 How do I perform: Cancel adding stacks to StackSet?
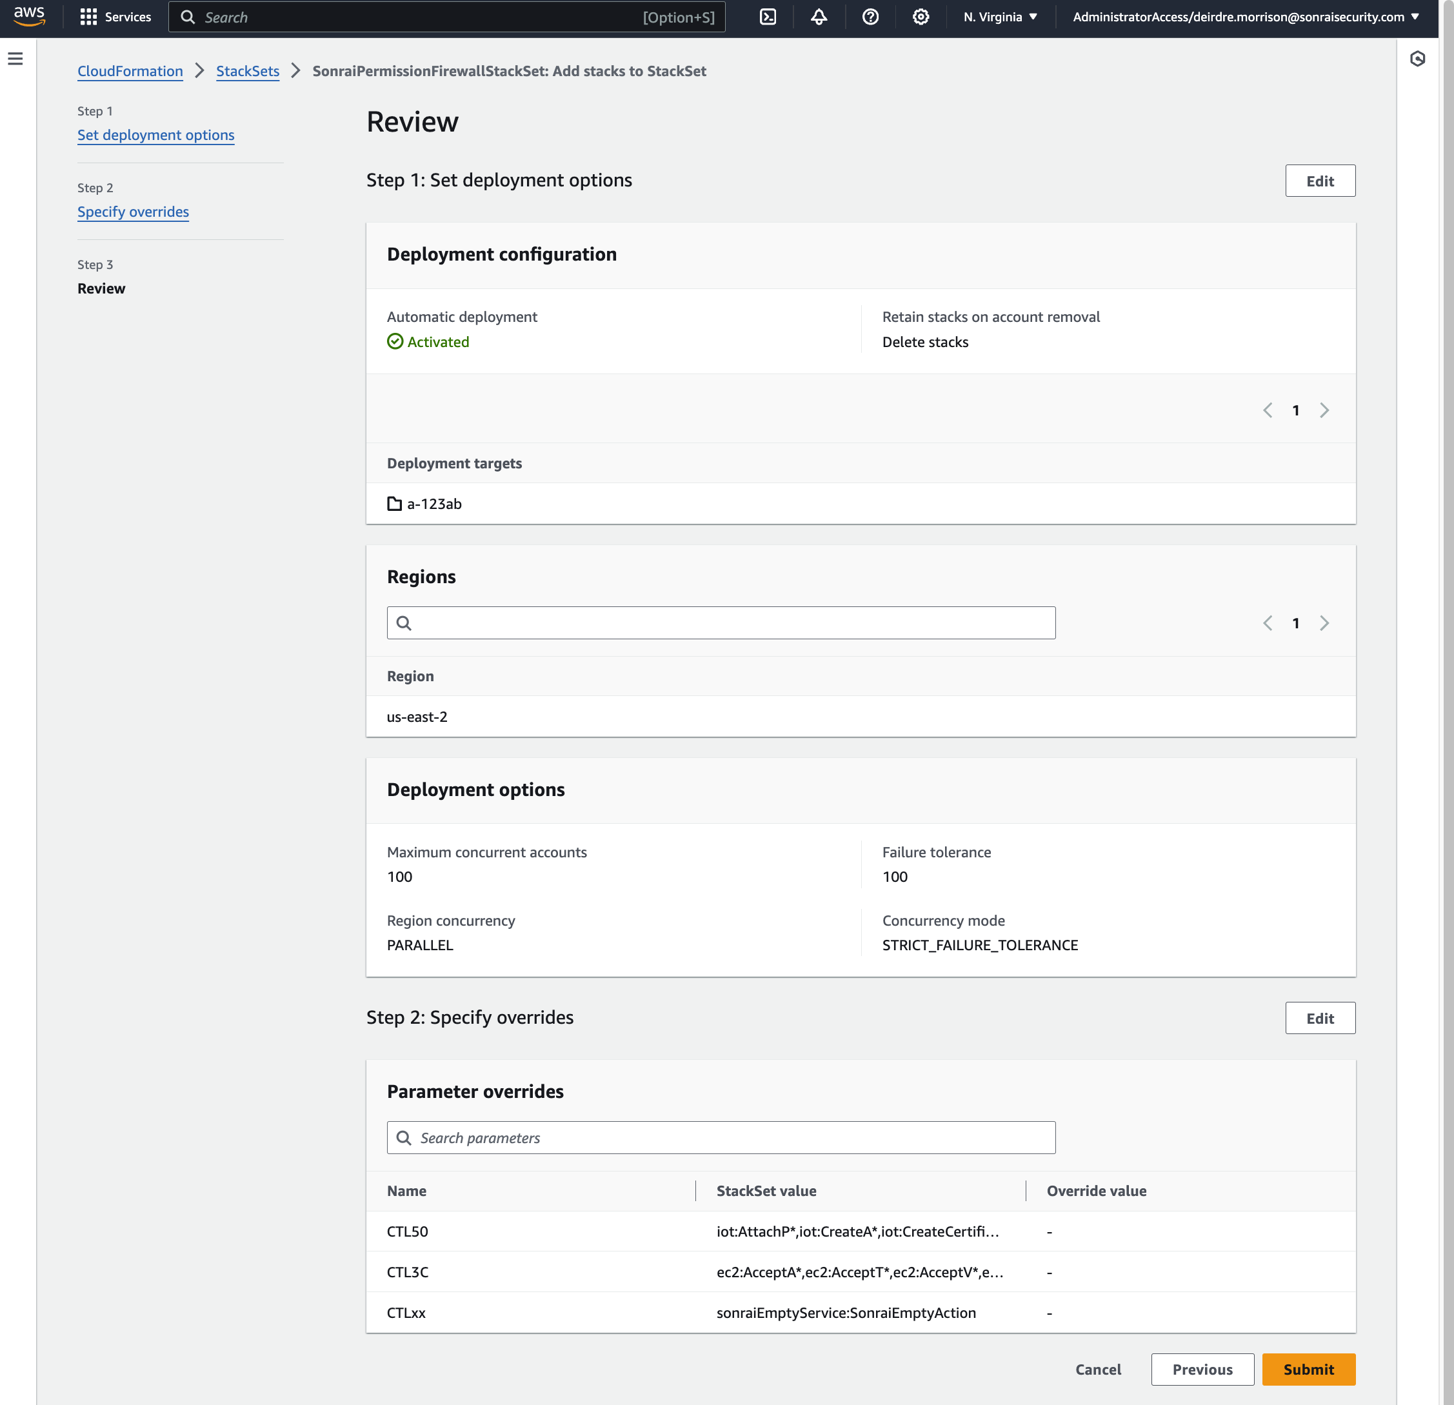coord(1098,1370)
